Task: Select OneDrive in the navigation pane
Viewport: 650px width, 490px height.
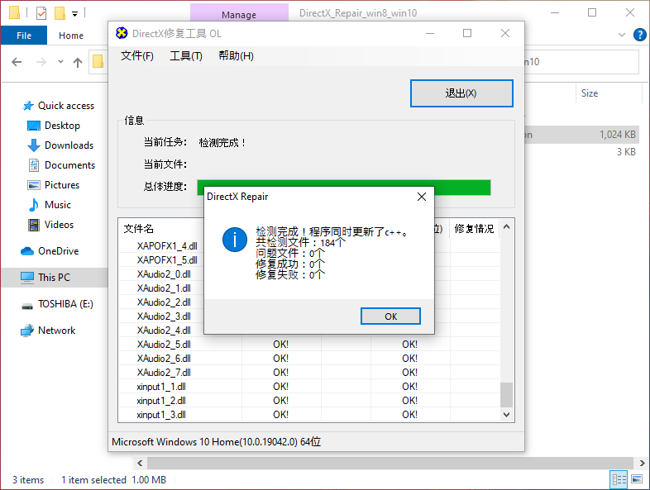Action: (x=58, y=251)
